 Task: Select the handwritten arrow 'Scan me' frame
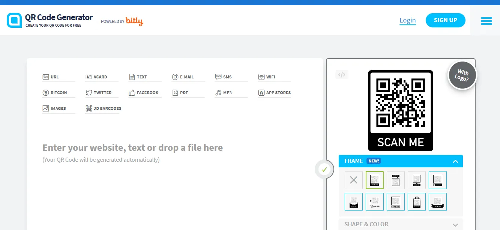[x=375, y=202]
